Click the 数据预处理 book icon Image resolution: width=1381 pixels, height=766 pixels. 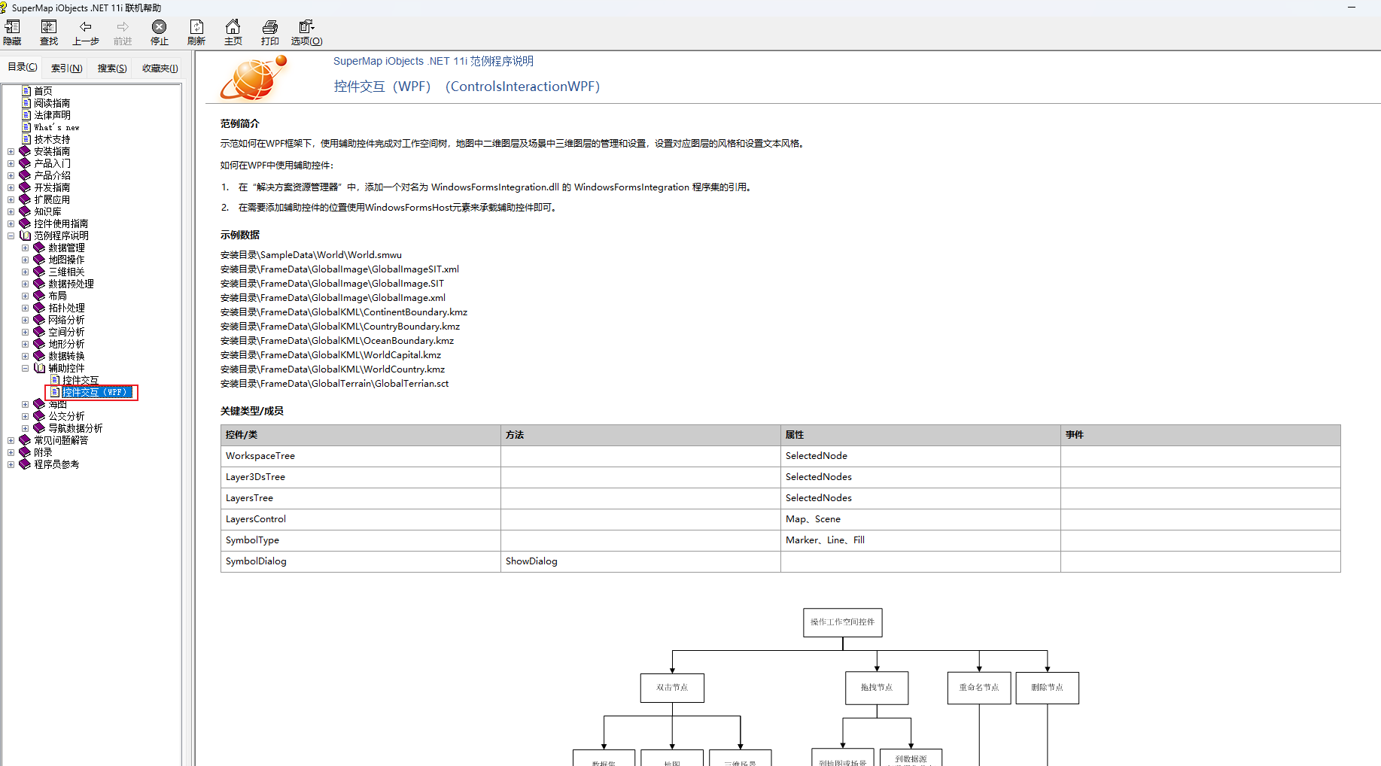(x=39, y=284)
